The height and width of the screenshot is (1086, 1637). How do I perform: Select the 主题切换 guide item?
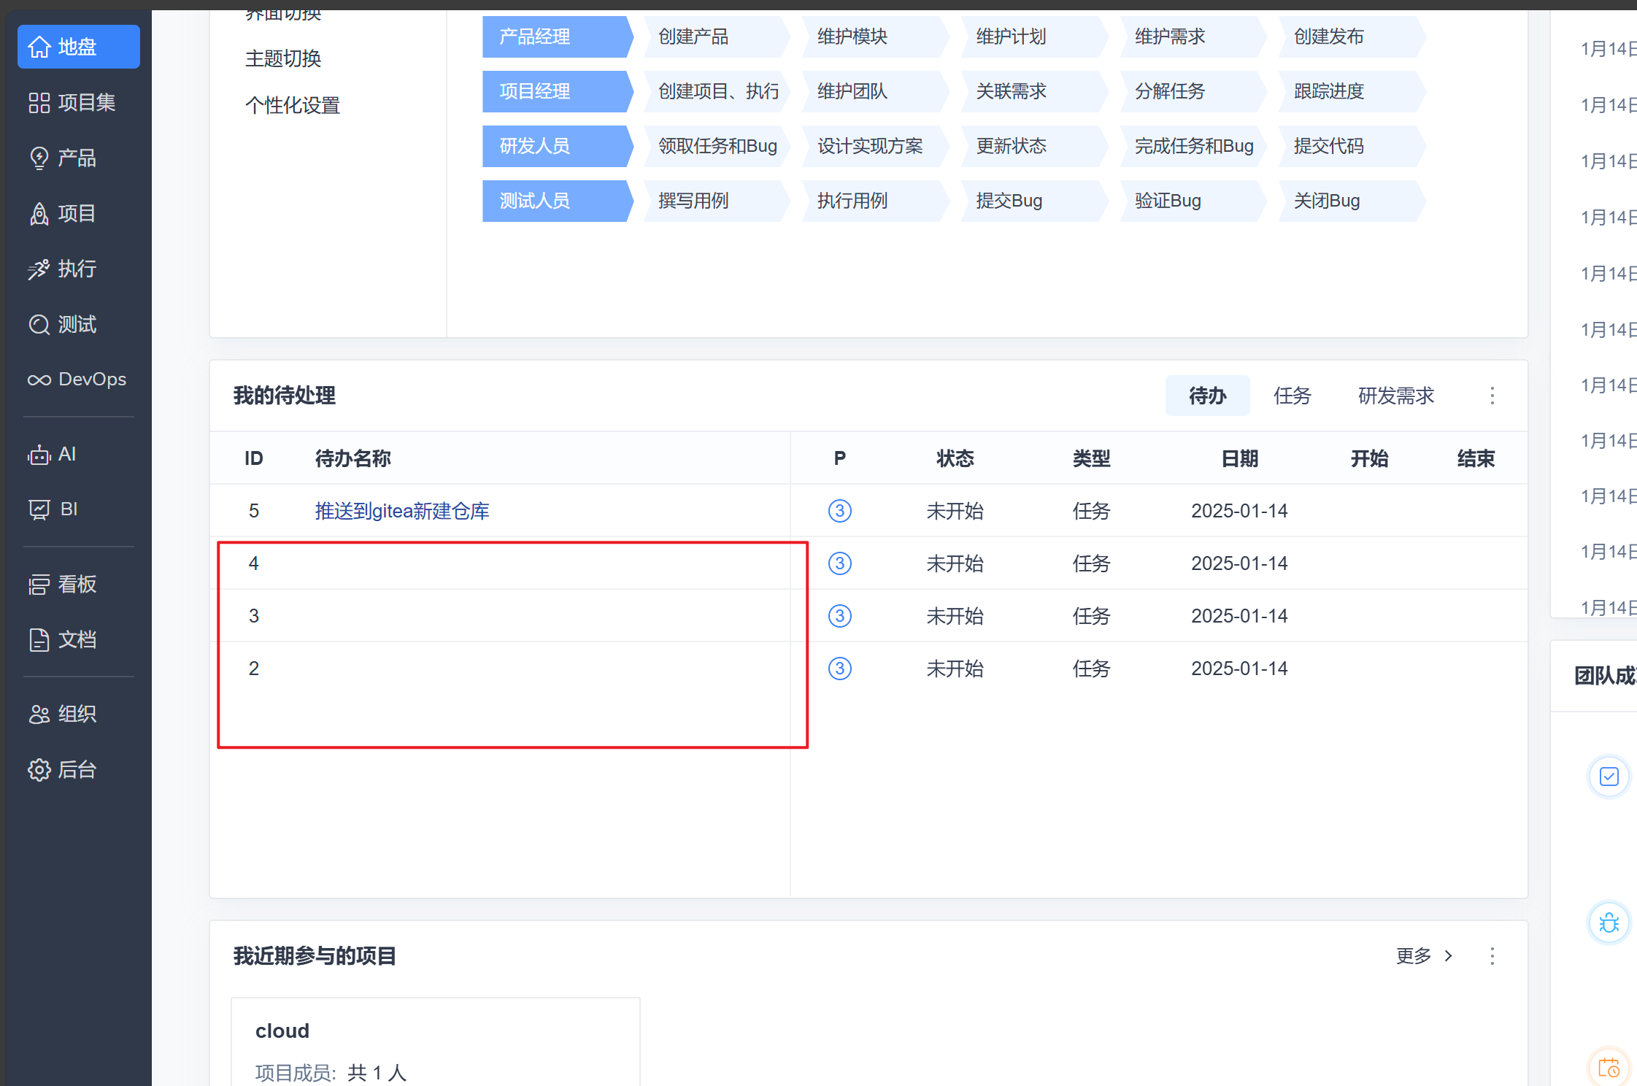[283, 59]
